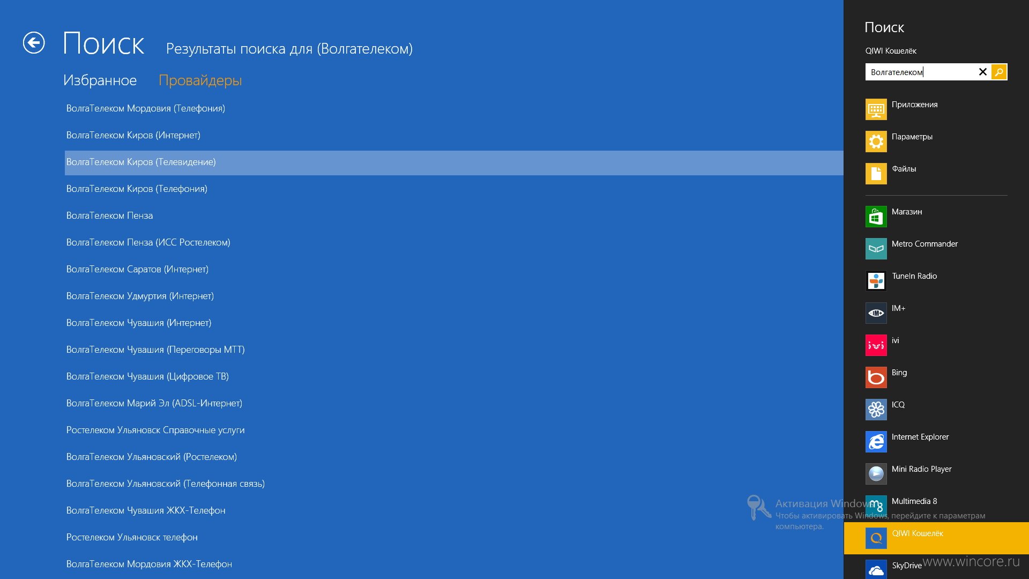Run the search using the magnifier button
1029x579 pixels.
point(999,72)
